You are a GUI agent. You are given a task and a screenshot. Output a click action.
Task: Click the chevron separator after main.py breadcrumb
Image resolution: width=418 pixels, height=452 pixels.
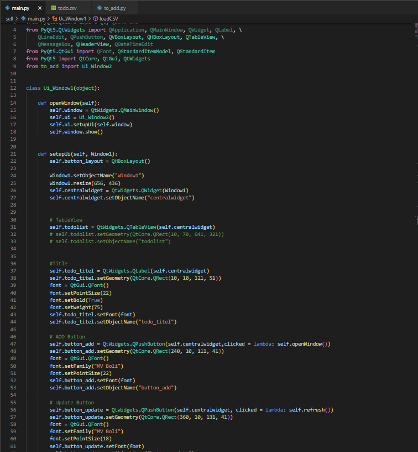[x=48, y=18]
